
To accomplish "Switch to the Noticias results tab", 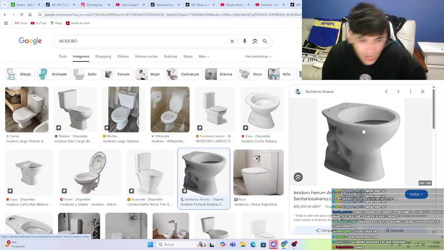I will (x=170, y=57).
